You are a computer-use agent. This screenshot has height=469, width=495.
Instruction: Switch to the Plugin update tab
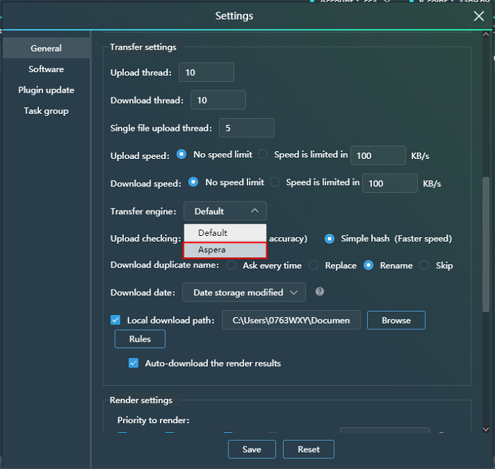point(46,90)
